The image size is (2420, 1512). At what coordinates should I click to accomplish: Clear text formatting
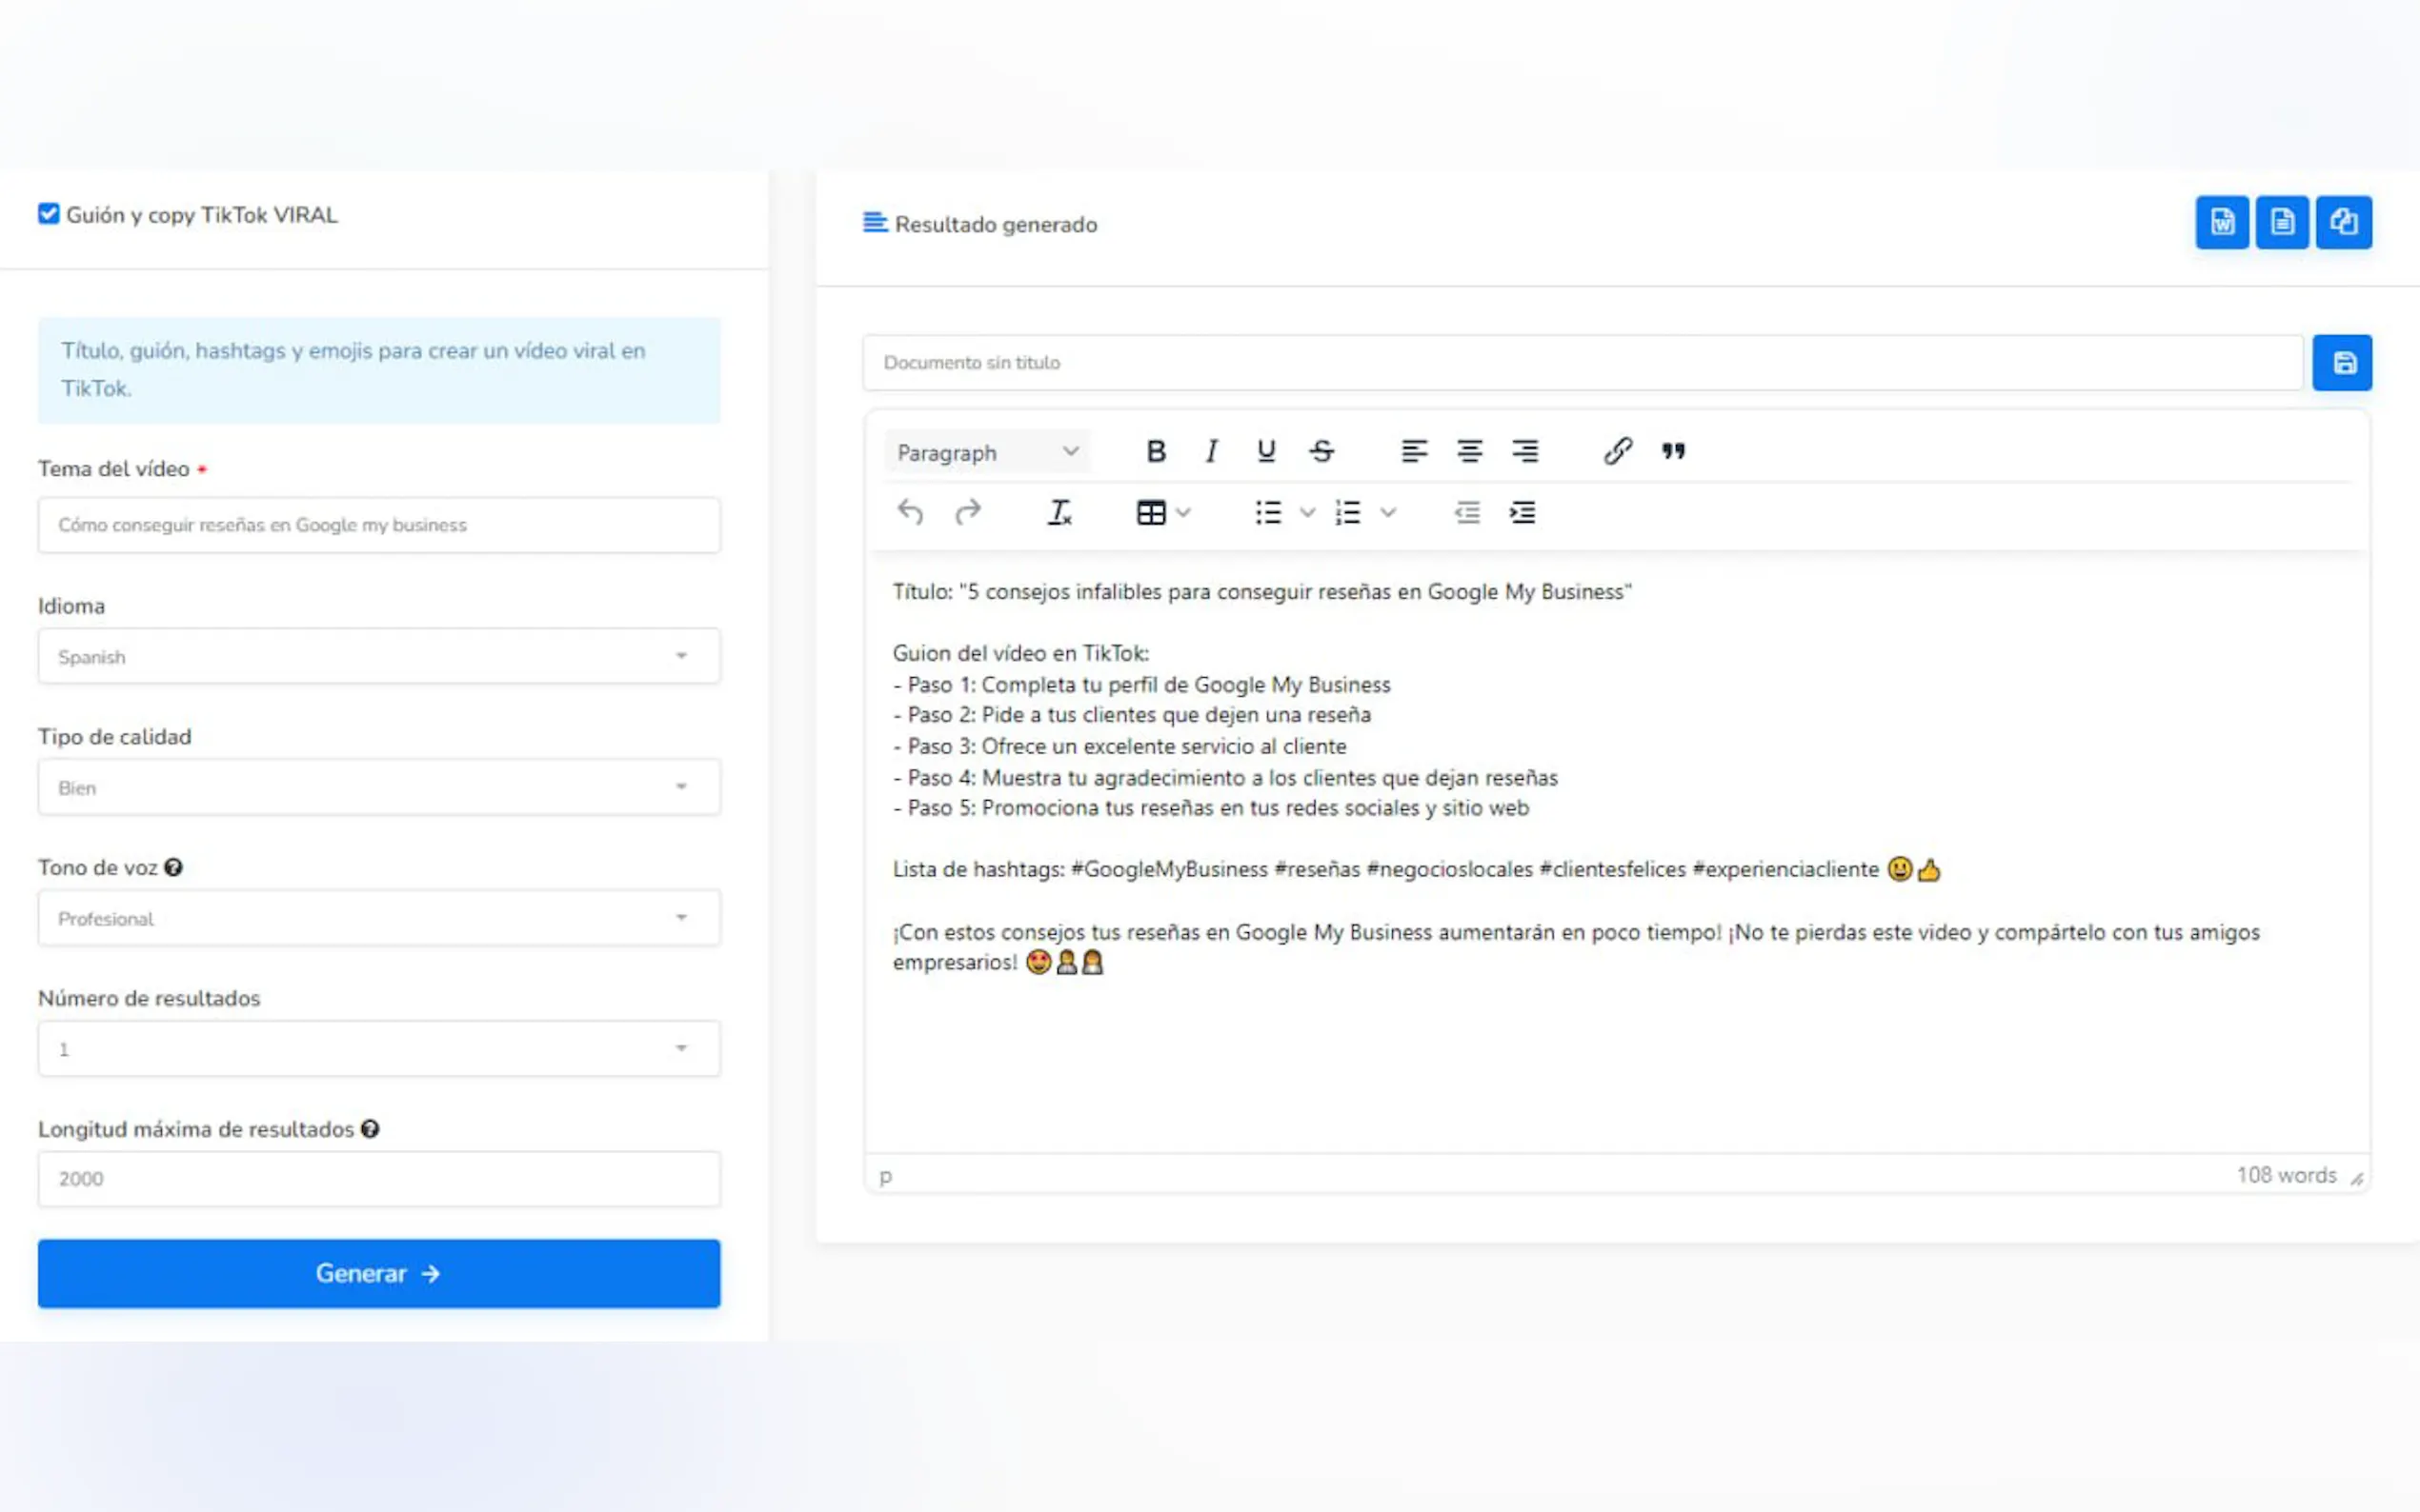pos(1059,513)
